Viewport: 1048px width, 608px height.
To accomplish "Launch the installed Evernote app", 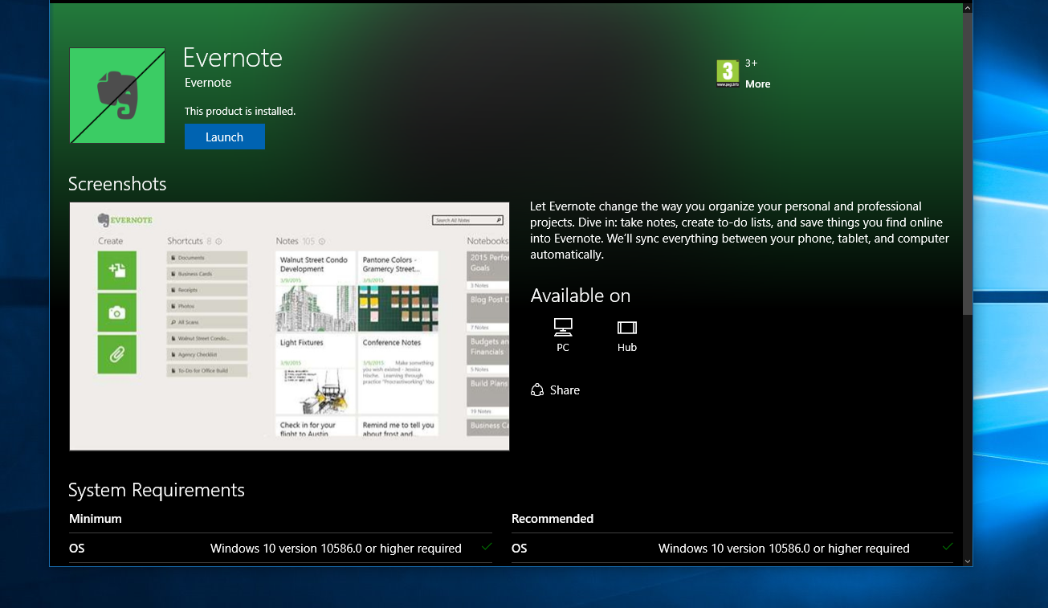I will 224,136.
